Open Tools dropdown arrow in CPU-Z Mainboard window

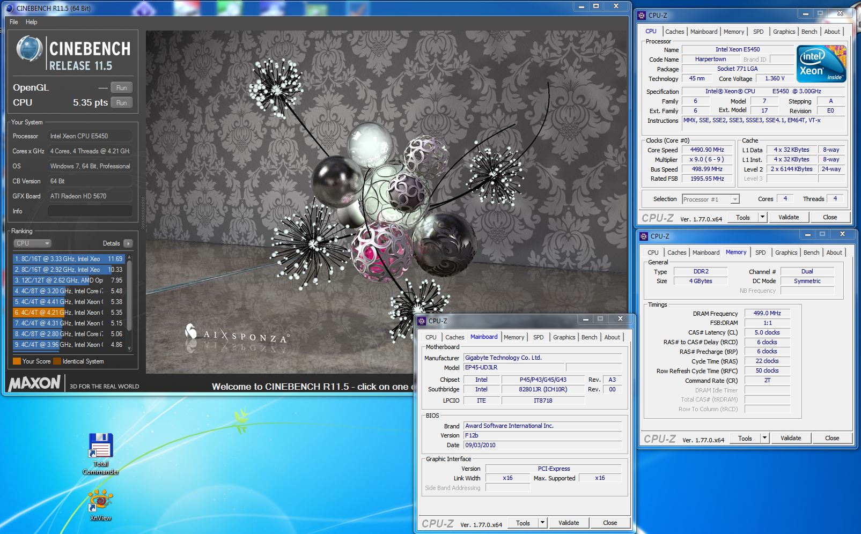tap(542, 523)
